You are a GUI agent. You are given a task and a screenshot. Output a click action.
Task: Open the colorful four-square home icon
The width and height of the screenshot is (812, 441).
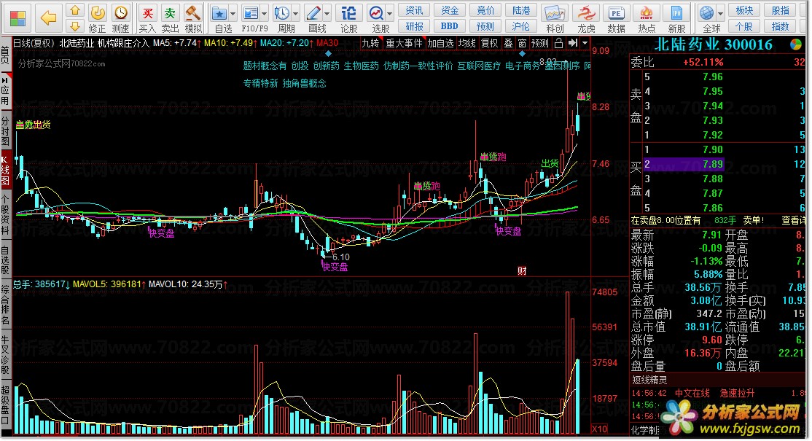(17, 19)
